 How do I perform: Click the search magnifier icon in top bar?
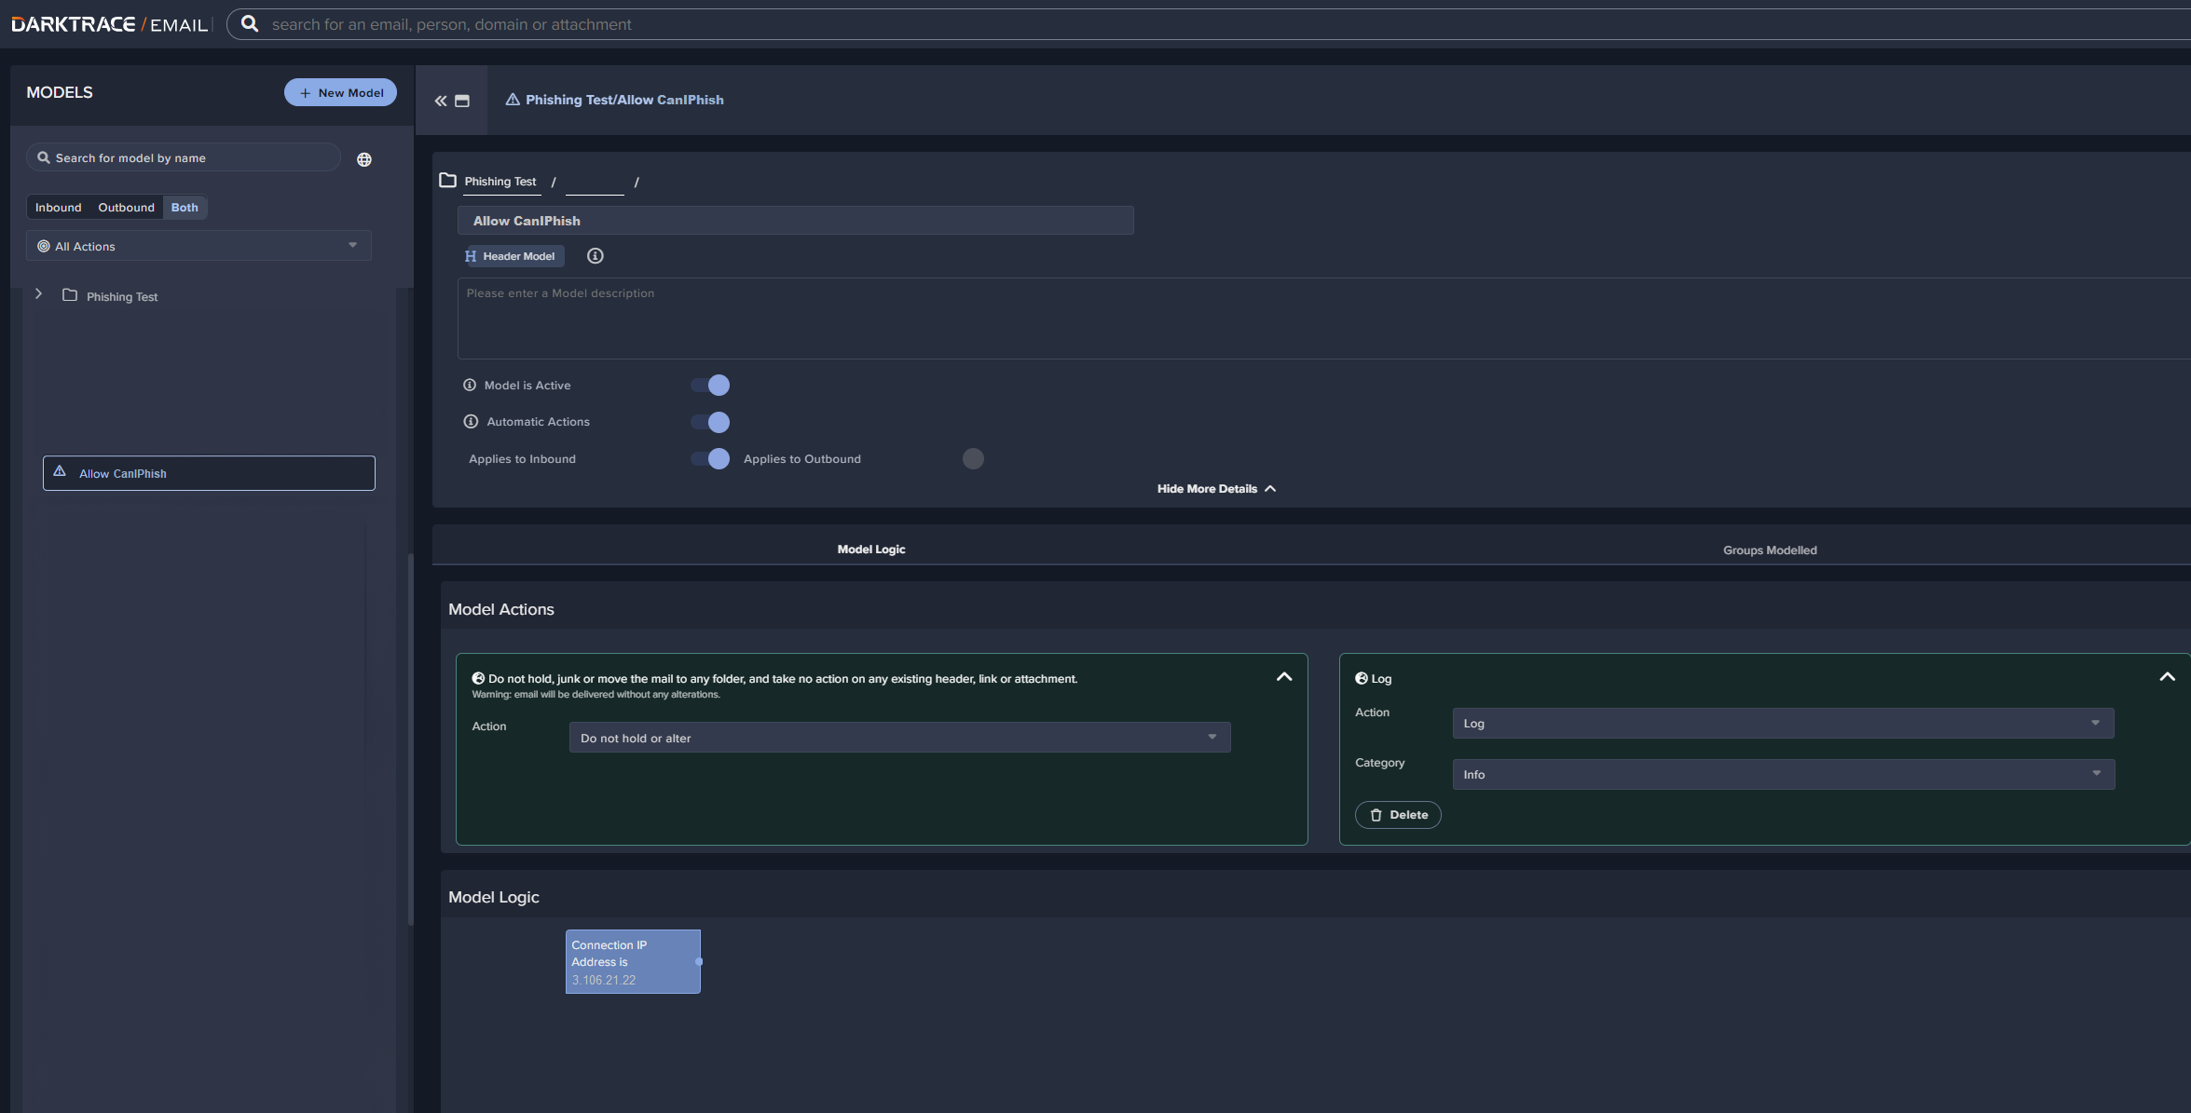tap(250, 24)
